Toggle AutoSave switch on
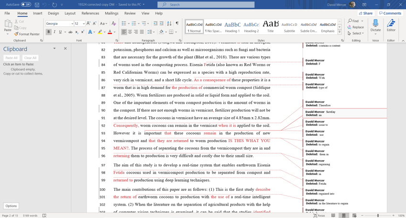The height and width of the screenshot is (218, 406). coord(26,5)
